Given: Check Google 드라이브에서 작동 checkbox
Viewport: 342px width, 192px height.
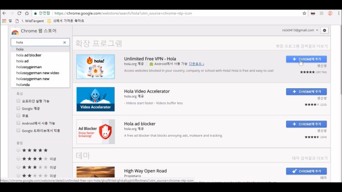Looking at the screenshot, I should (18, 131).
